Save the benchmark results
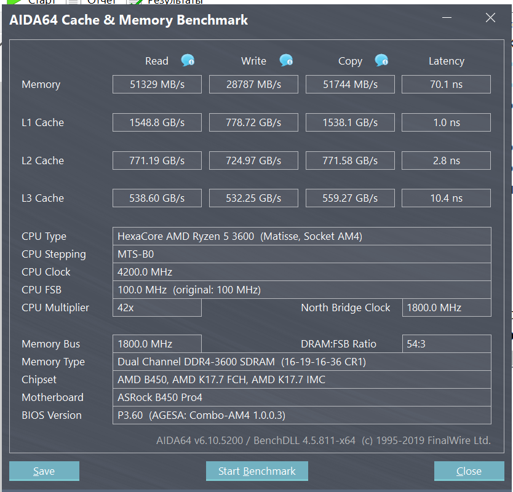The width and height of the screenshot is (513, 492). pos(44,471)
